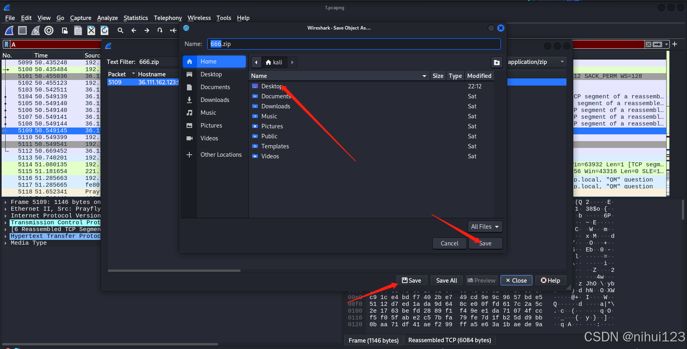Open display filter history dropdown arrow
Screen dimensions: 687x349
tap(667, 44)
